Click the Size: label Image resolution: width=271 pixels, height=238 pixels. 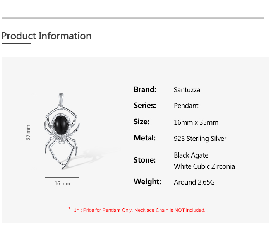coord(141,122)
